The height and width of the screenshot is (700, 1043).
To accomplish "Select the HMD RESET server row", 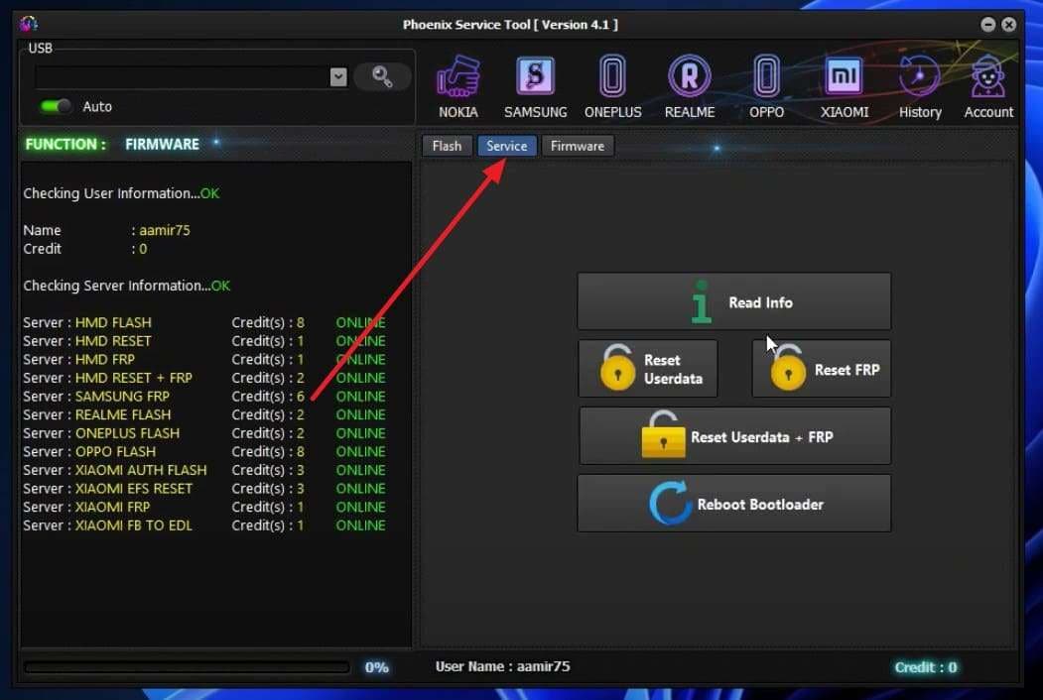I will (x=204, y=341).
